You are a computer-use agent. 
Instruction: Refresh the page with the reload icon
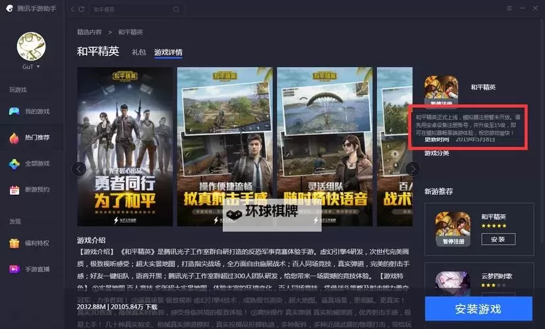click(81, 9)
